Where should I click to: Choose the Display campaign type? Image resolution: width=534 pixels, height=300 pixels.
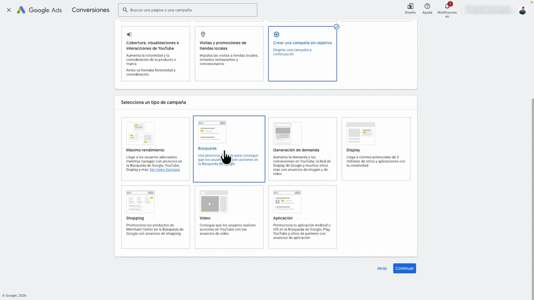(376, 149)
